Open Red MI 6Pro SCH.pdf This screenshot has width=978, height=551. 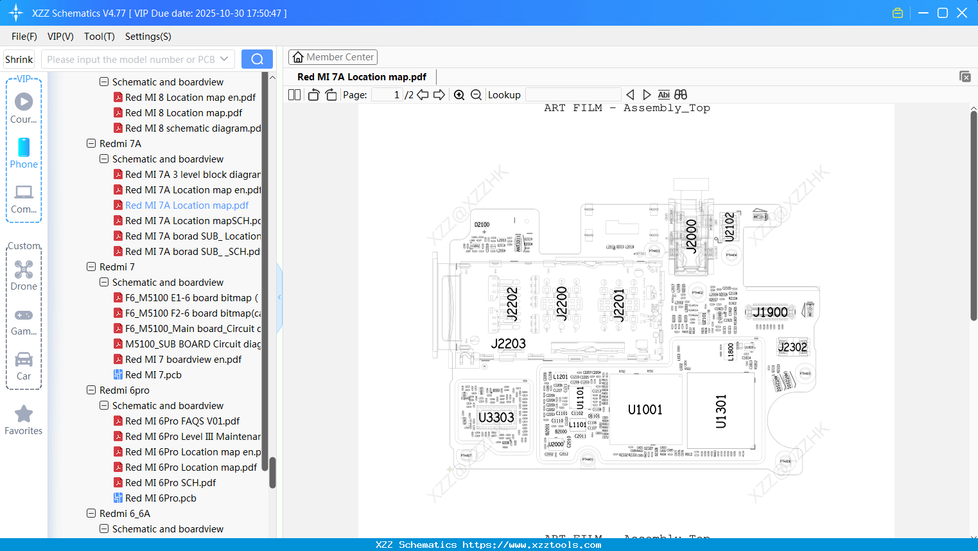171,482
